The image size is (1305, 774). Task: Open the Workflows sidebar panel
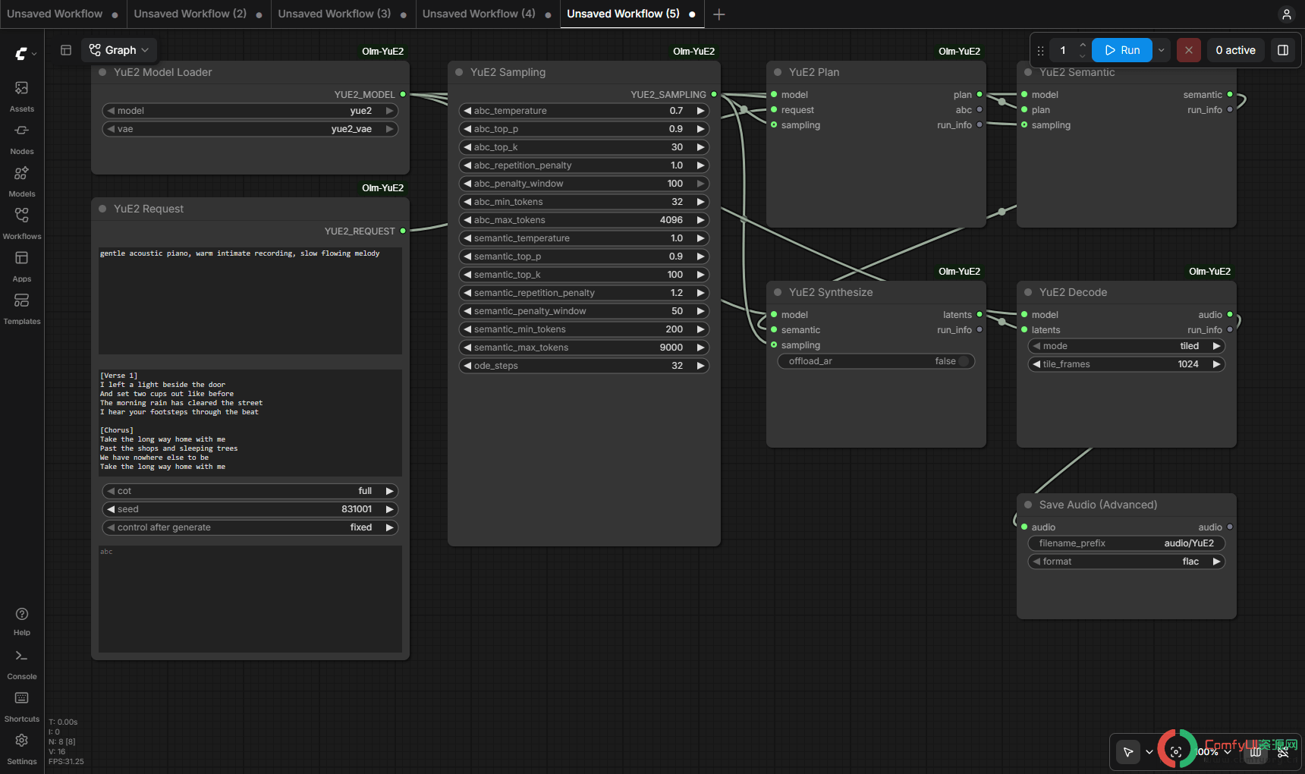coord(22,224)
